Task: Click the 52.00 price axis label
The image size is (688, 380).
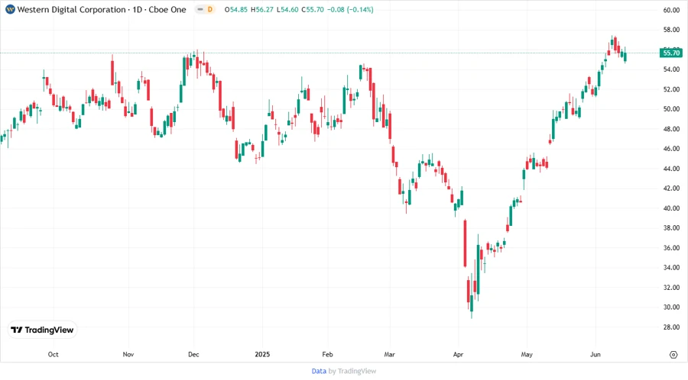Action: [671, 89]
